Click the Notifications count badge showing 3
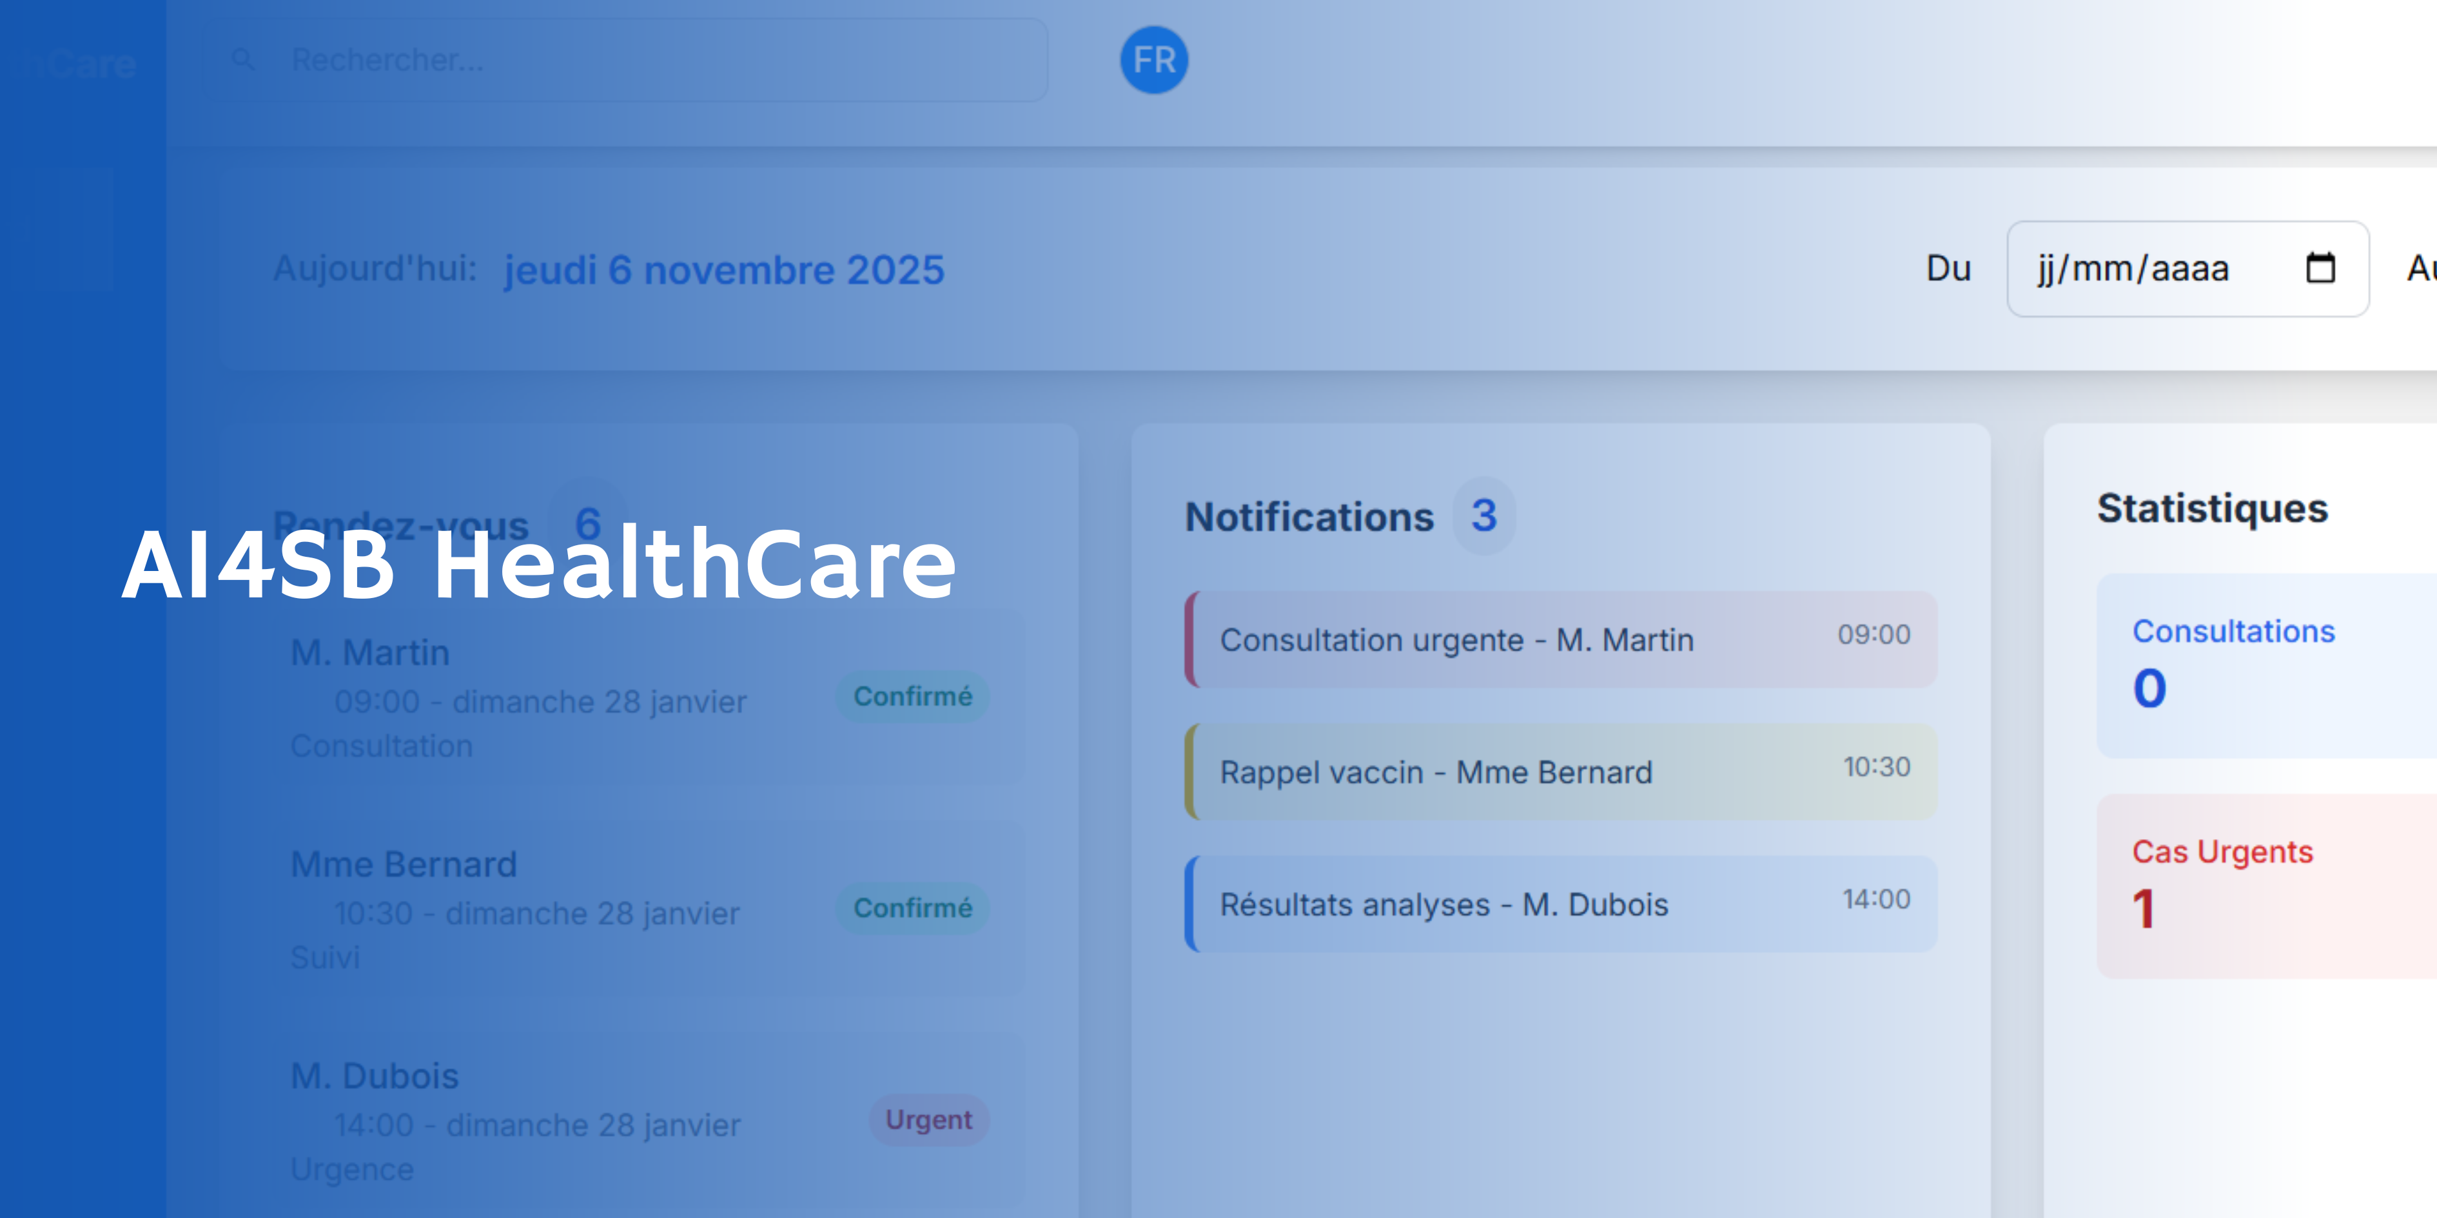2437x1218 pixels. tap(1483, 516)
